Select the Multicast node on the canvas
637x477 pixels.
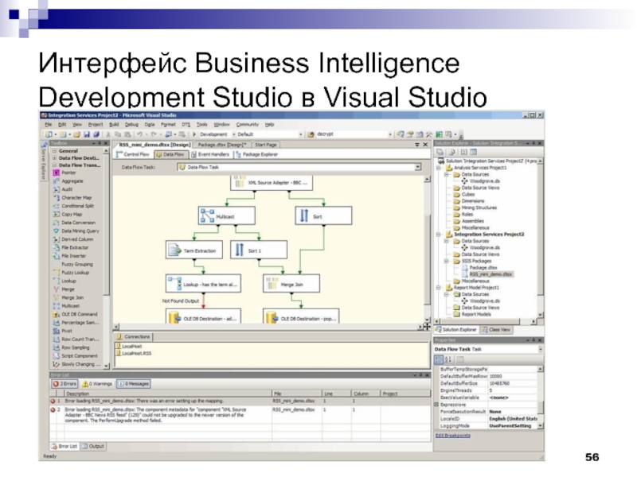click(227, 215)
